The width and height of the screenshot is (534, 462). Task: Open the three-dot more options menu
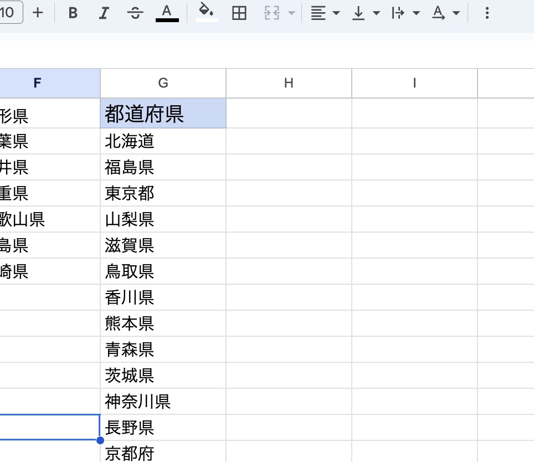click(487, 13)
